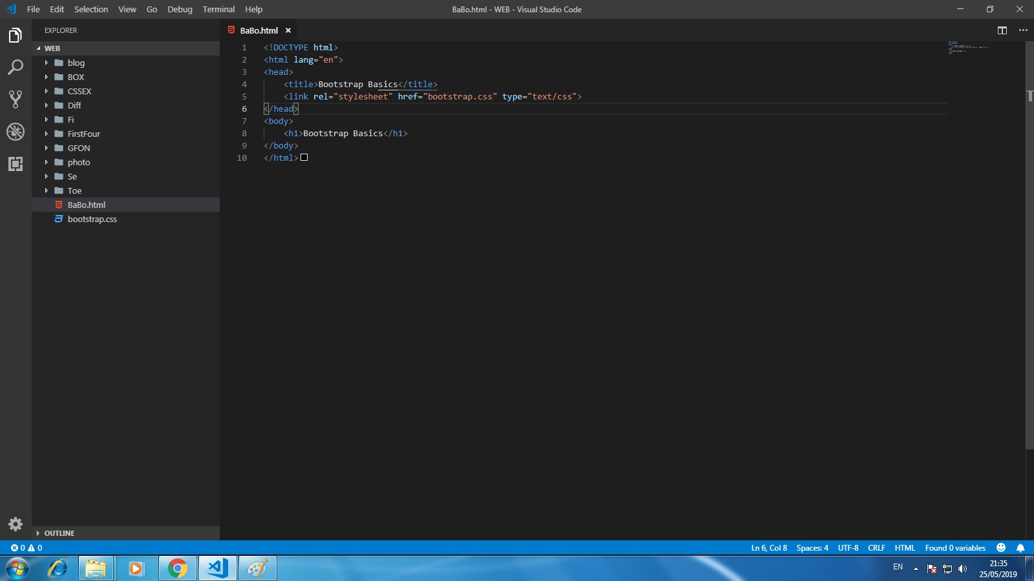This screenshot has width=1034, height=581.
Task: Open media player from taskbar
Action: (136, 568)
